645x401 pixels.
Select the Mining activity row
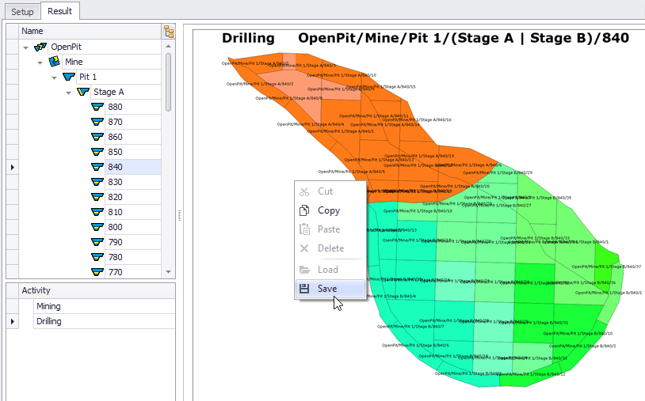click(x=48, y=306)
